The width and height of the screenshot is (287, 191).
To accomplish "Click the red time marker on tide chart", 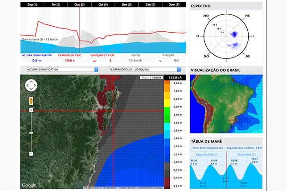I will point(227,170).
